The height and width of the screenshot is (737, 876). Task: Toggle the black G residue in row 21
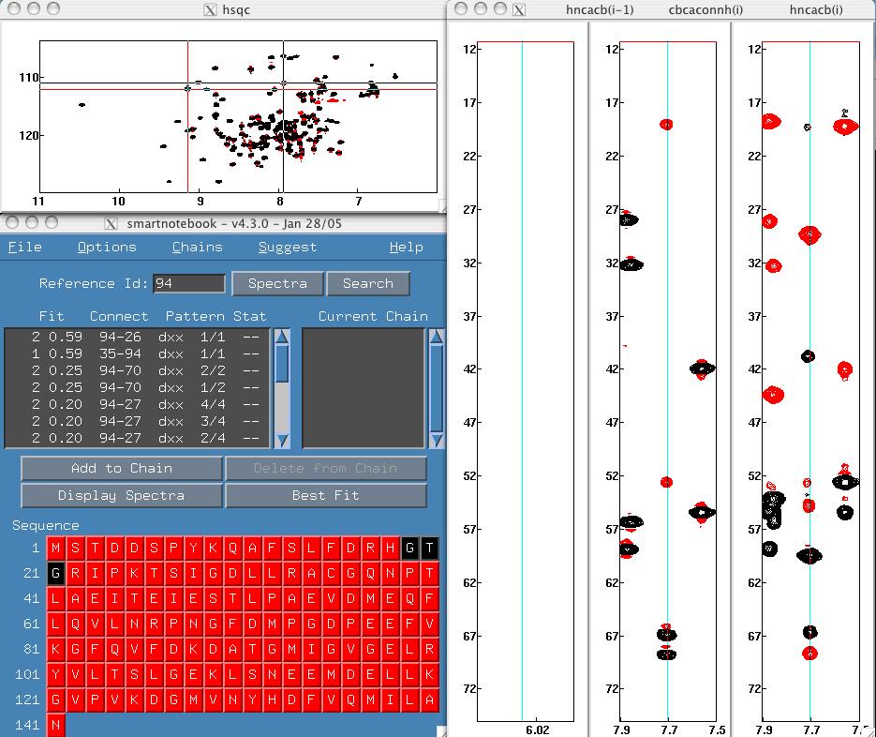(56, 572)
